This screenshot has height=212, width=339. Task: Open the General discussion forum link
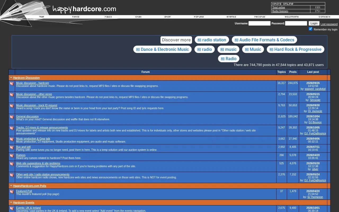point(27,116)
